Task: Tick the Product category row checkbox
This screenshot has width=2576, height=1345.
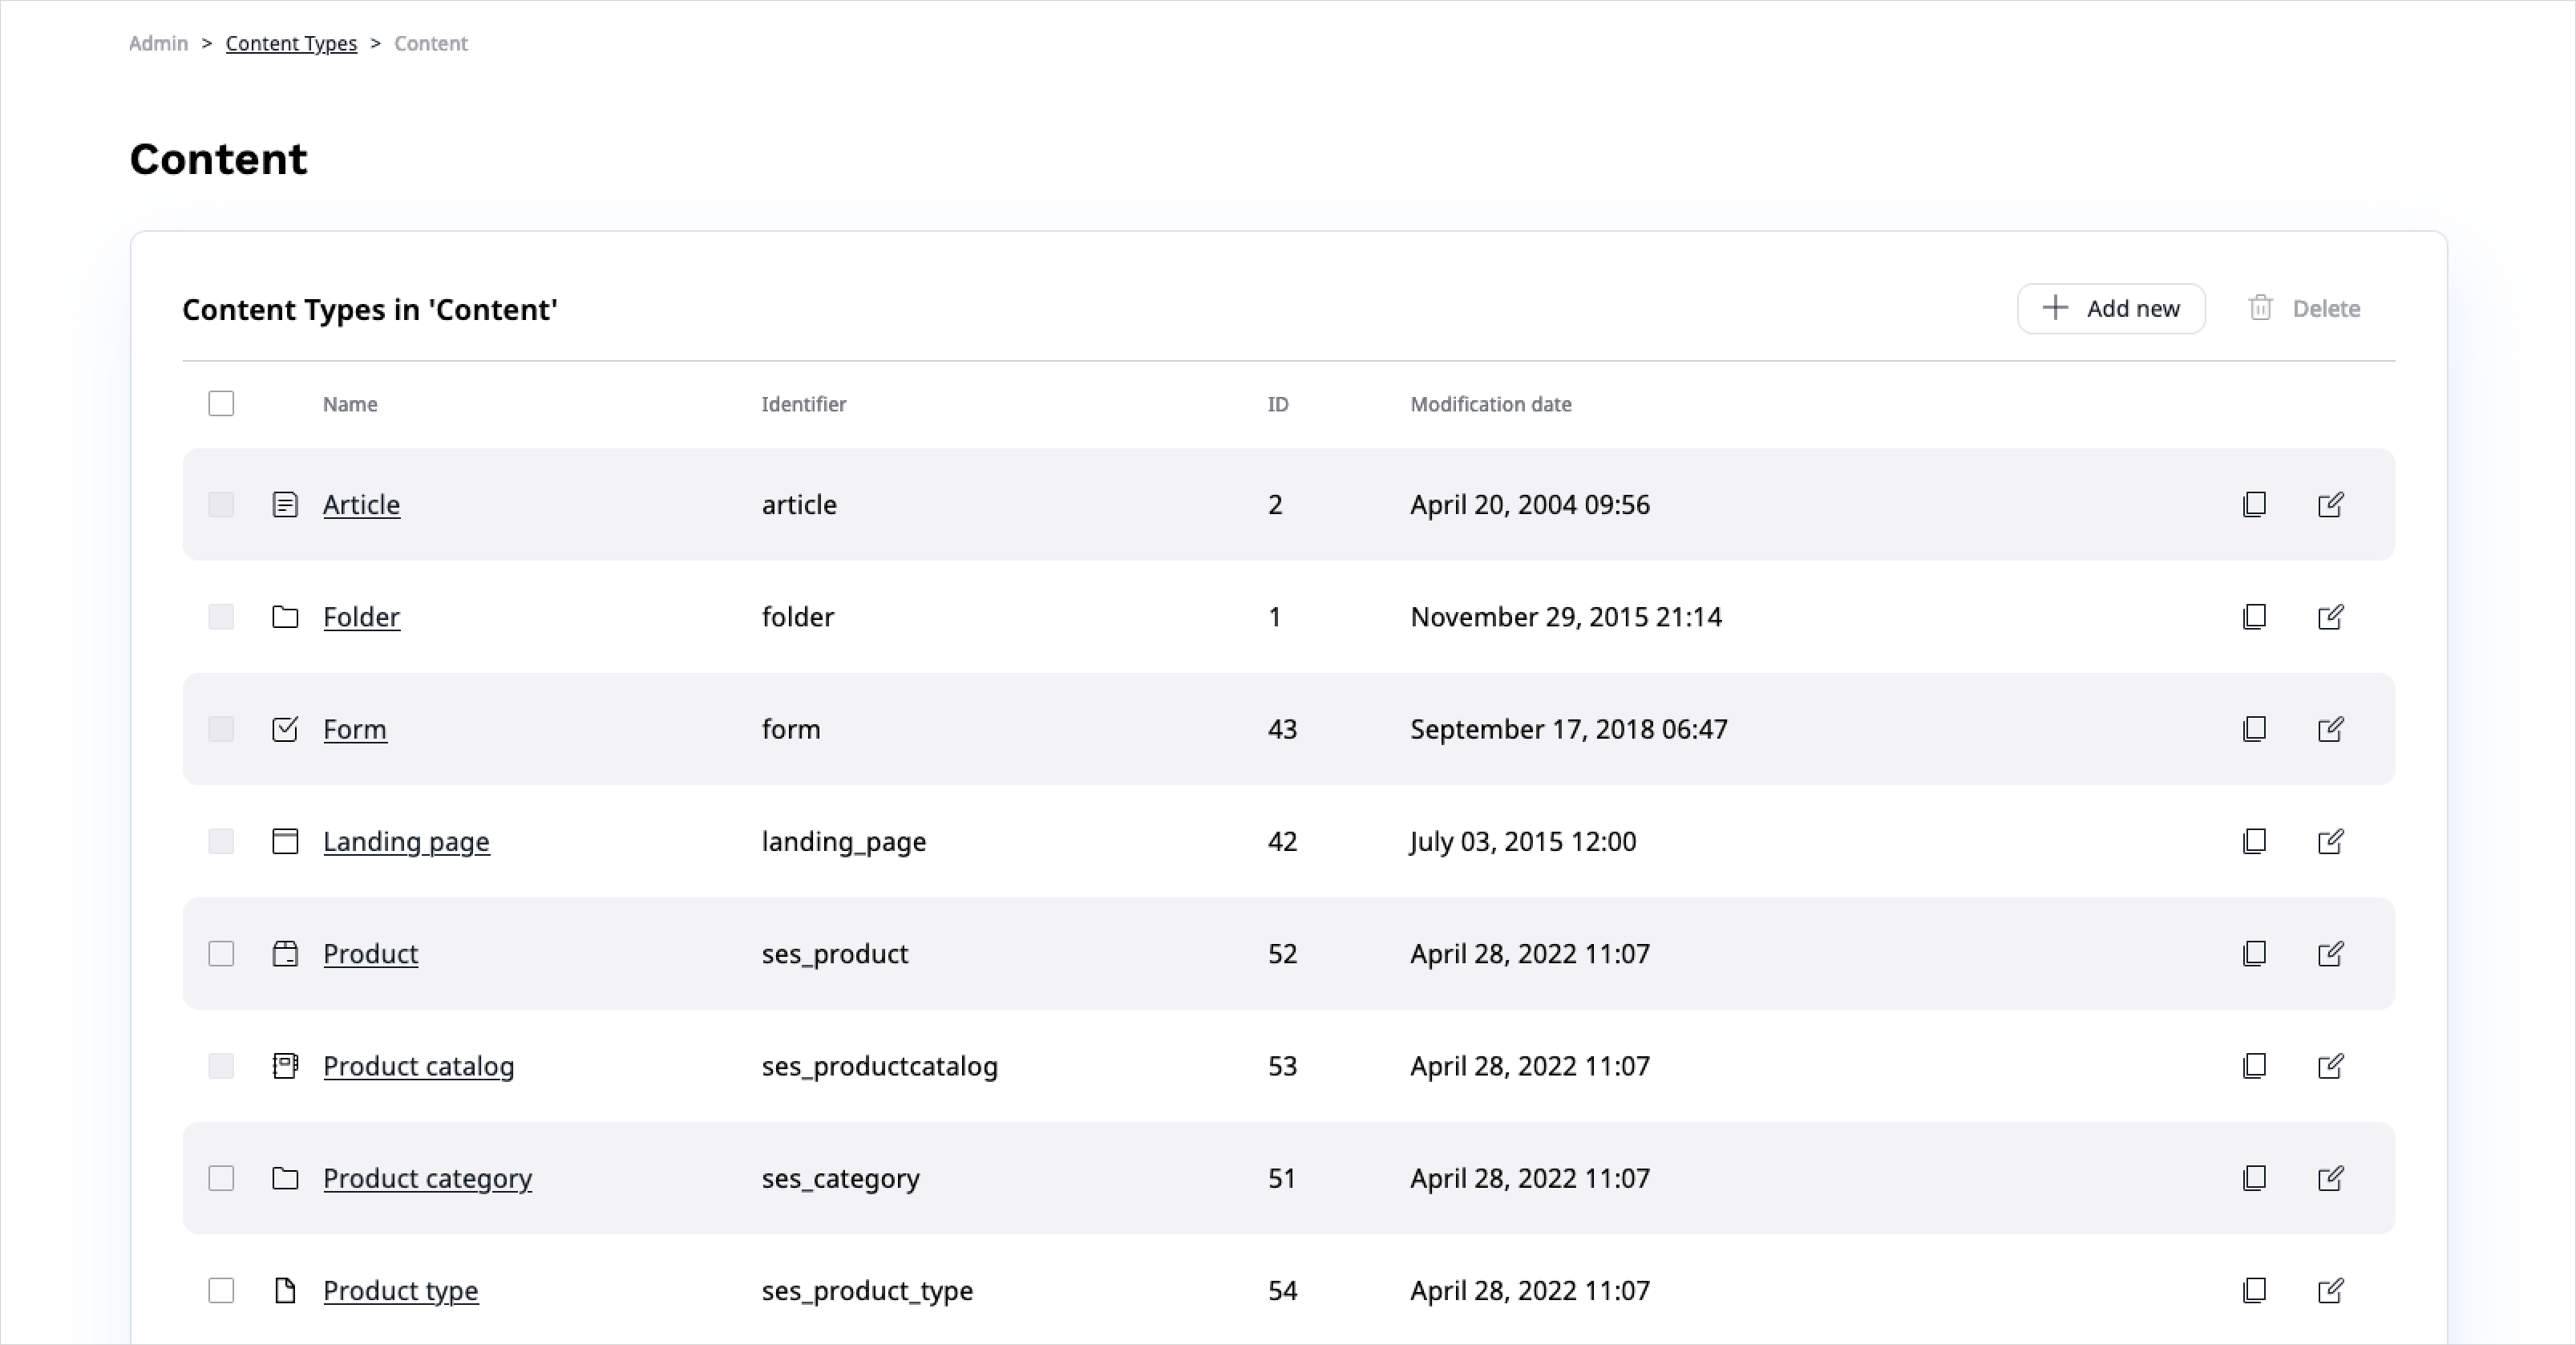Action: pos(221,1178)
